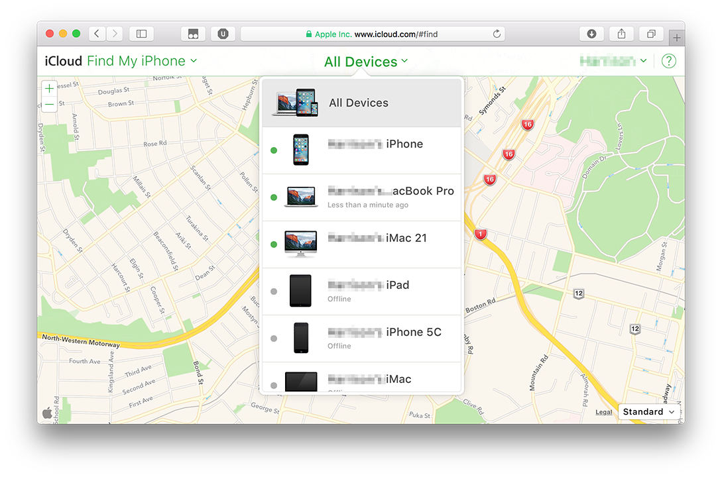This screenshot has width=722, height=477.
Task: Open the iCloud help question mark icon
Action: 669,61
